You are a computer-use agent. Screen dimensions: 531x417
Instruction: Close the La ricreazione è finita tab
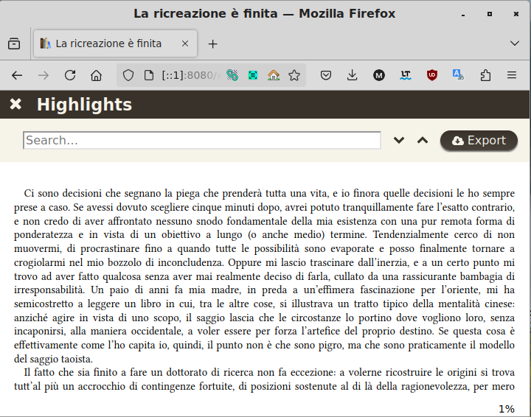pos(185,43)
